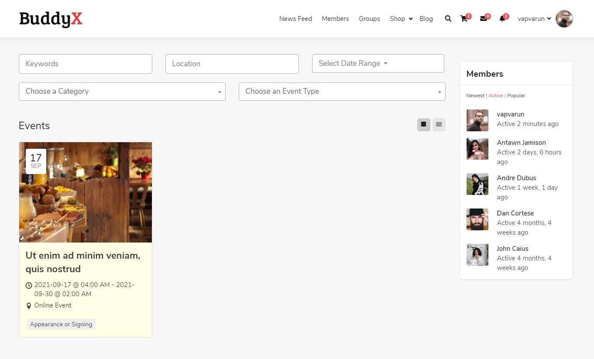
Task: Click the user avatar in header
Action: pos(564,19)
